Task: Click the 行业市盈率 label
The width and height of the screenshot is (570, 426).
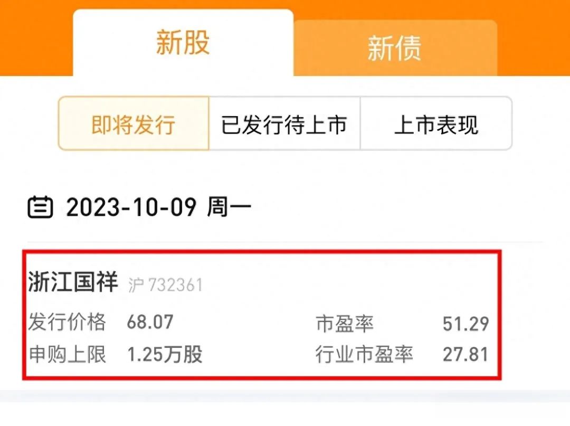Action: pyautogui.click(x=364, y=354)
